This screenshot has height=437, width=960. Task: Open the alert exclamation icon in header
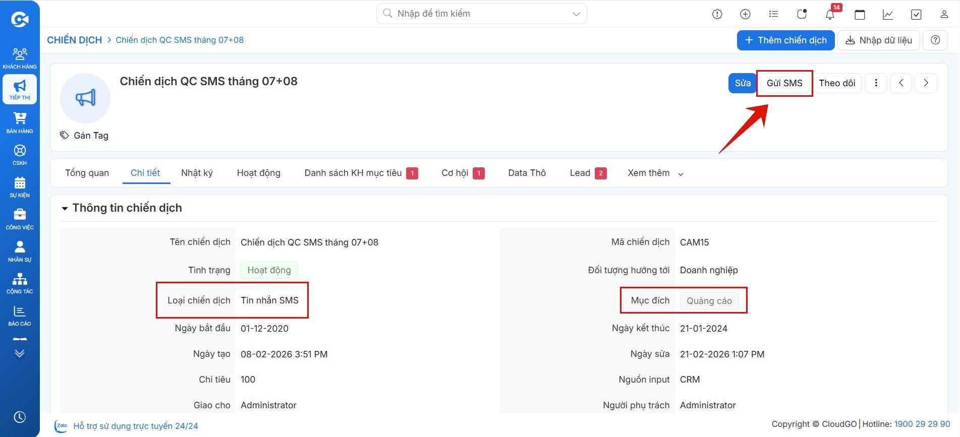click(717, 14)
